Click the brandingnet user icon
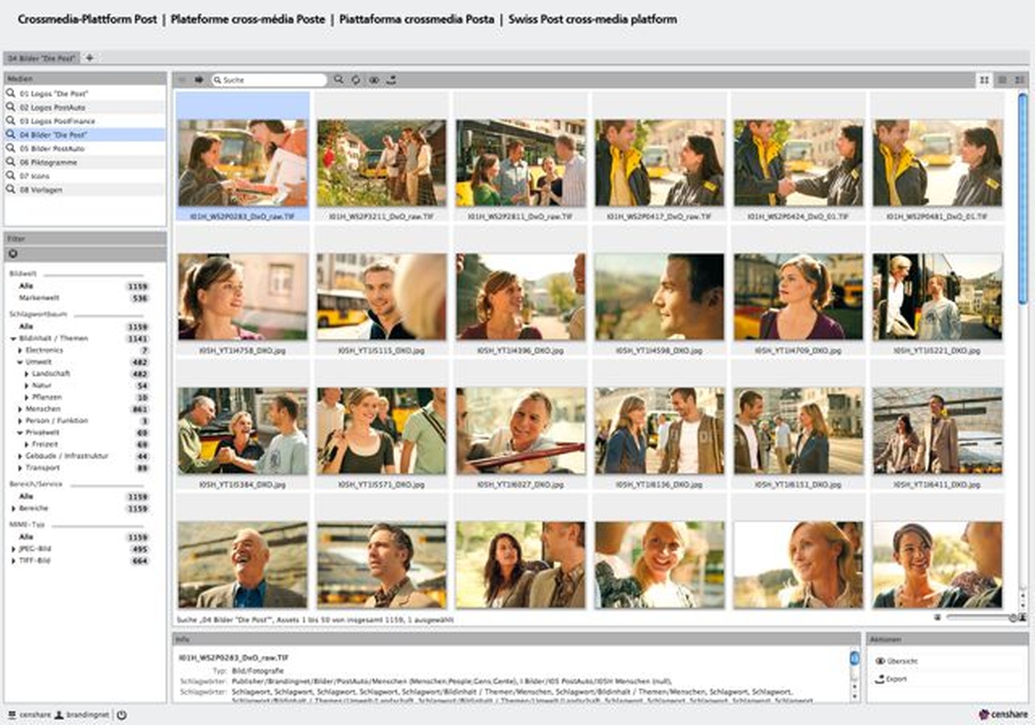 tap(59, 715)
